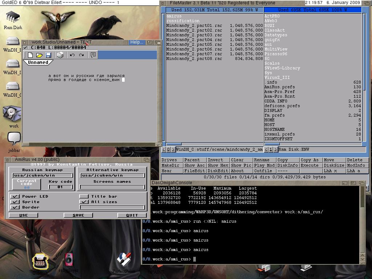The height and width of the screenshot is (279, 372).
Task: Click the MakeDir button in FileMaster
Action: pyautogui.click(x=172, y=165)
